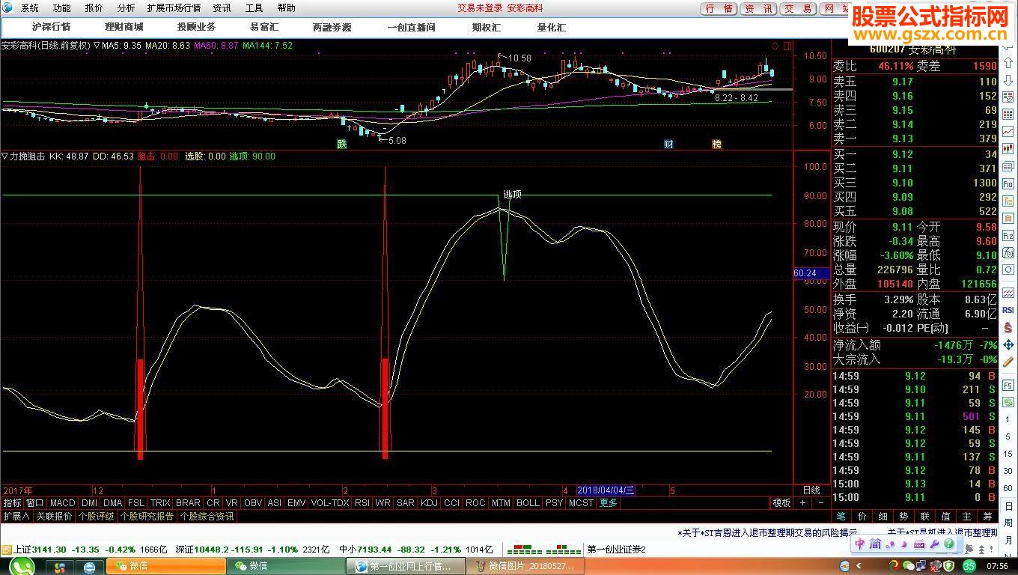Click the Fiz sidebar icon
The image size is (1018, 575).
tap(1008, 235)
